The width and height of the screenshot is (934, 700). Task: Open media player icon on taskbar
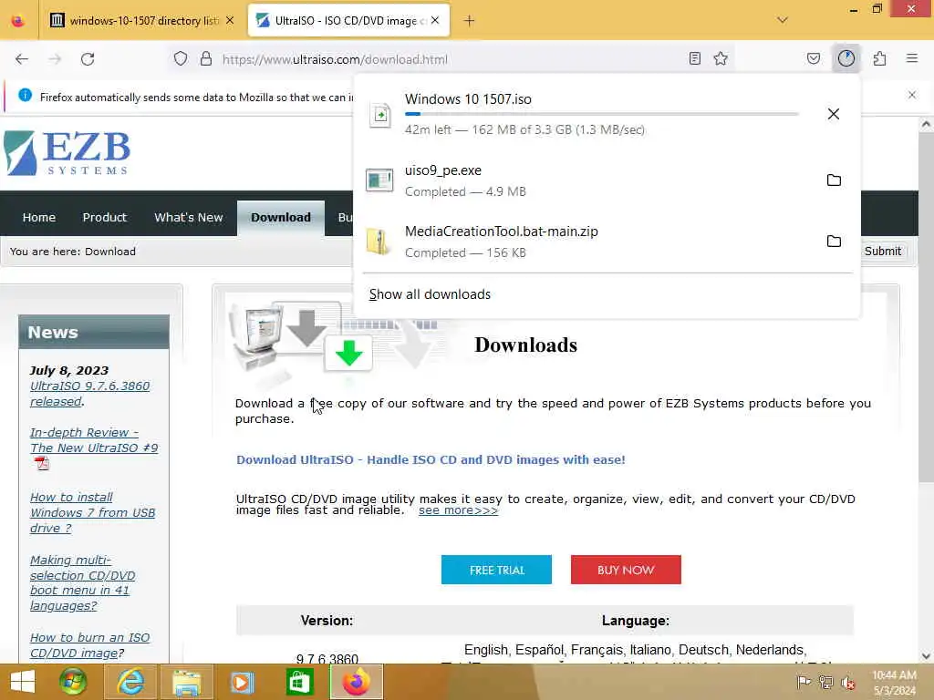pos(242,682)
